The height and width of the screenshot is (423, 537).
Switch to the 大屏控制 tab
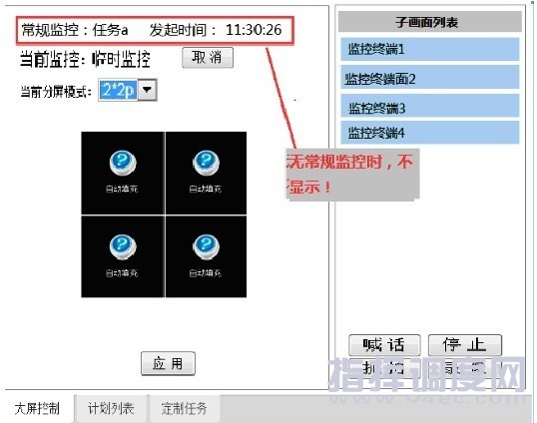pyautogui.click(x=37, y=409)
